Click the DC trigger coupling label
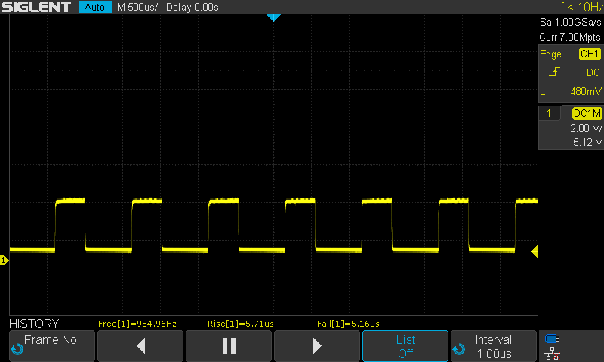This screenshot has width=604, height=362. click(593, 72)
